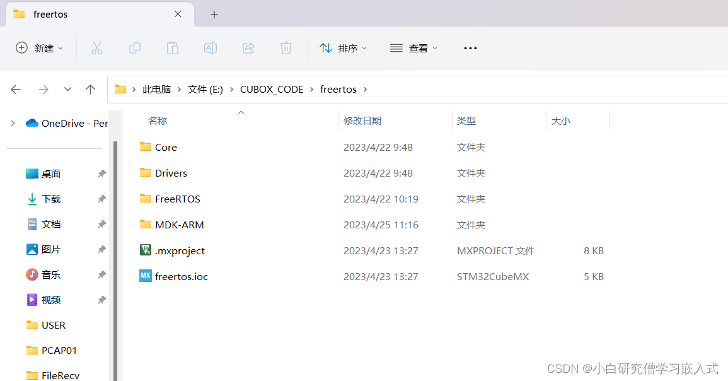Click the Cut scissors icon

coord(96,48)
